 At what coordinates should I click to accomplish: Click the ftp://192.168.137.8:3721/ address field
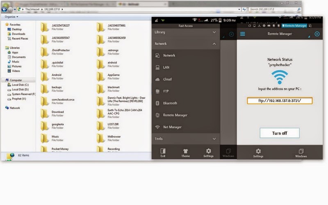(x=280, y=100)
